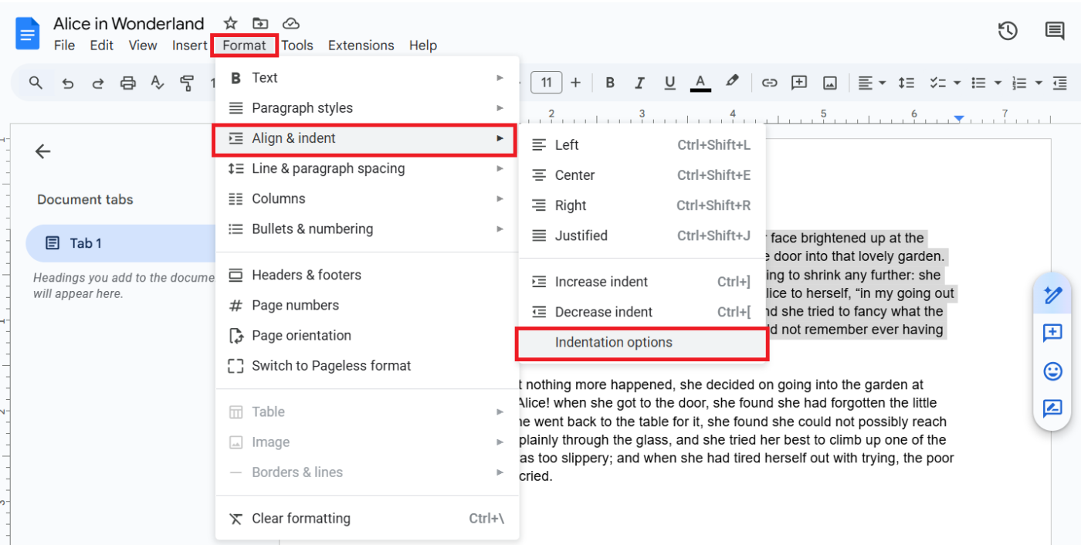Toggle bold formatting
The width and height of the screenshot is (1081, 545).
[609, 83]
